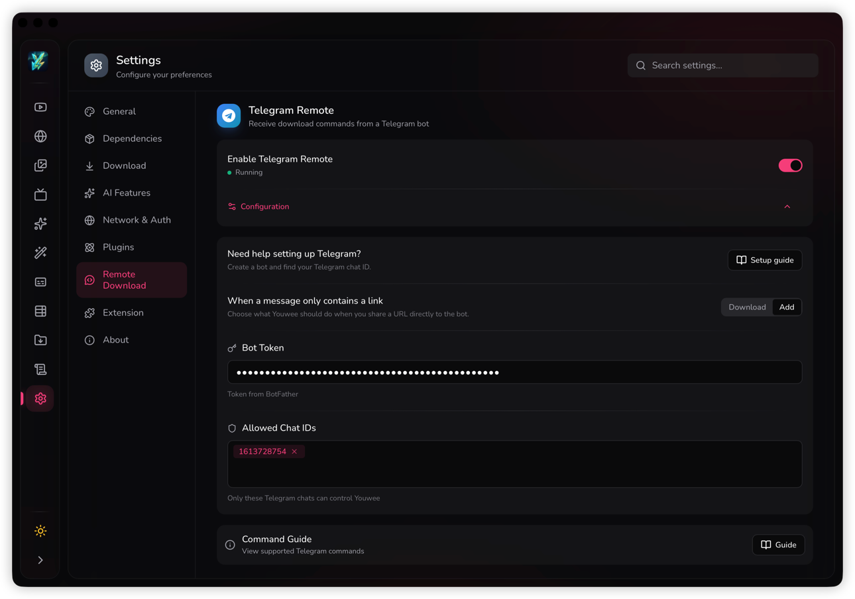This screenshot has height=599, width=855.
Task: Open the Plugins settings tab
Action: click(131, 247)
